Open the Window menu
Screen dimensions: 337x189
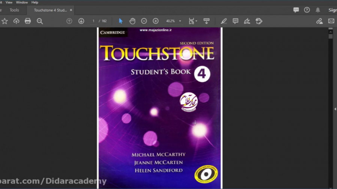click(x=22, y=2)
